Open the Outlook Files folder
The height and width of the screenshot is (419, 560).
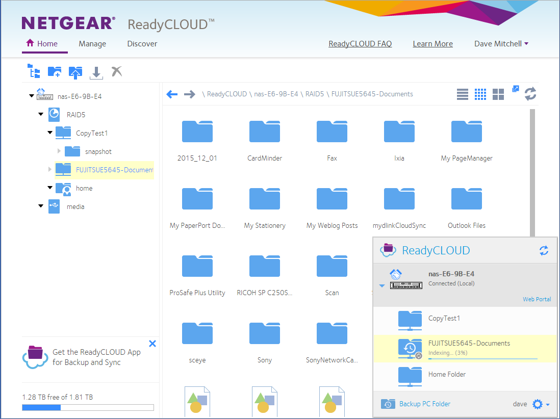[467, 208]
